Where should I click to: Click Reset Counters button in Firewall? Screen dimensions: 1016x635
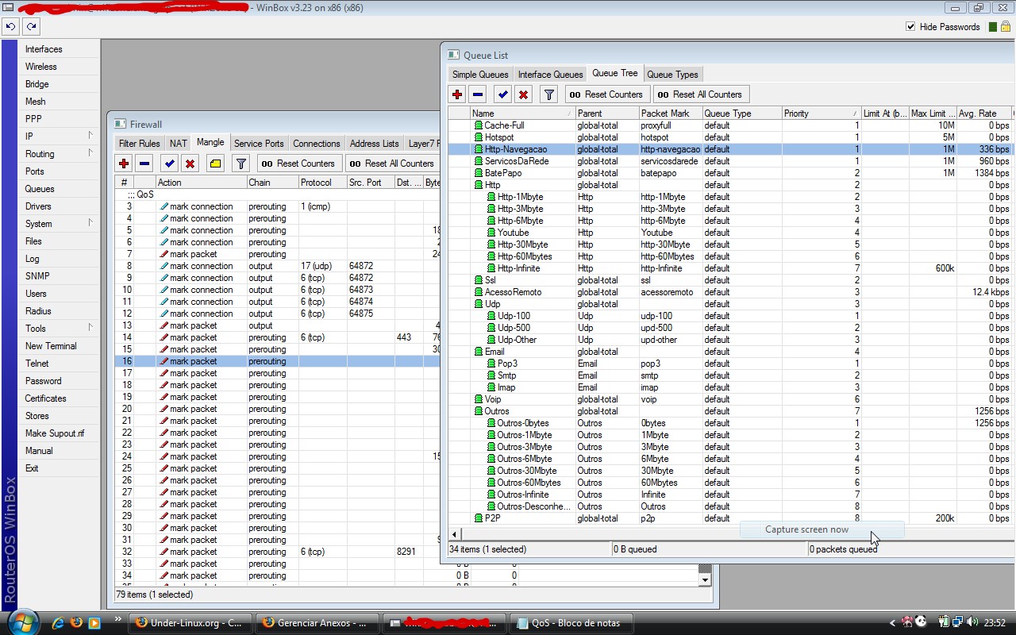click(298, 164)
